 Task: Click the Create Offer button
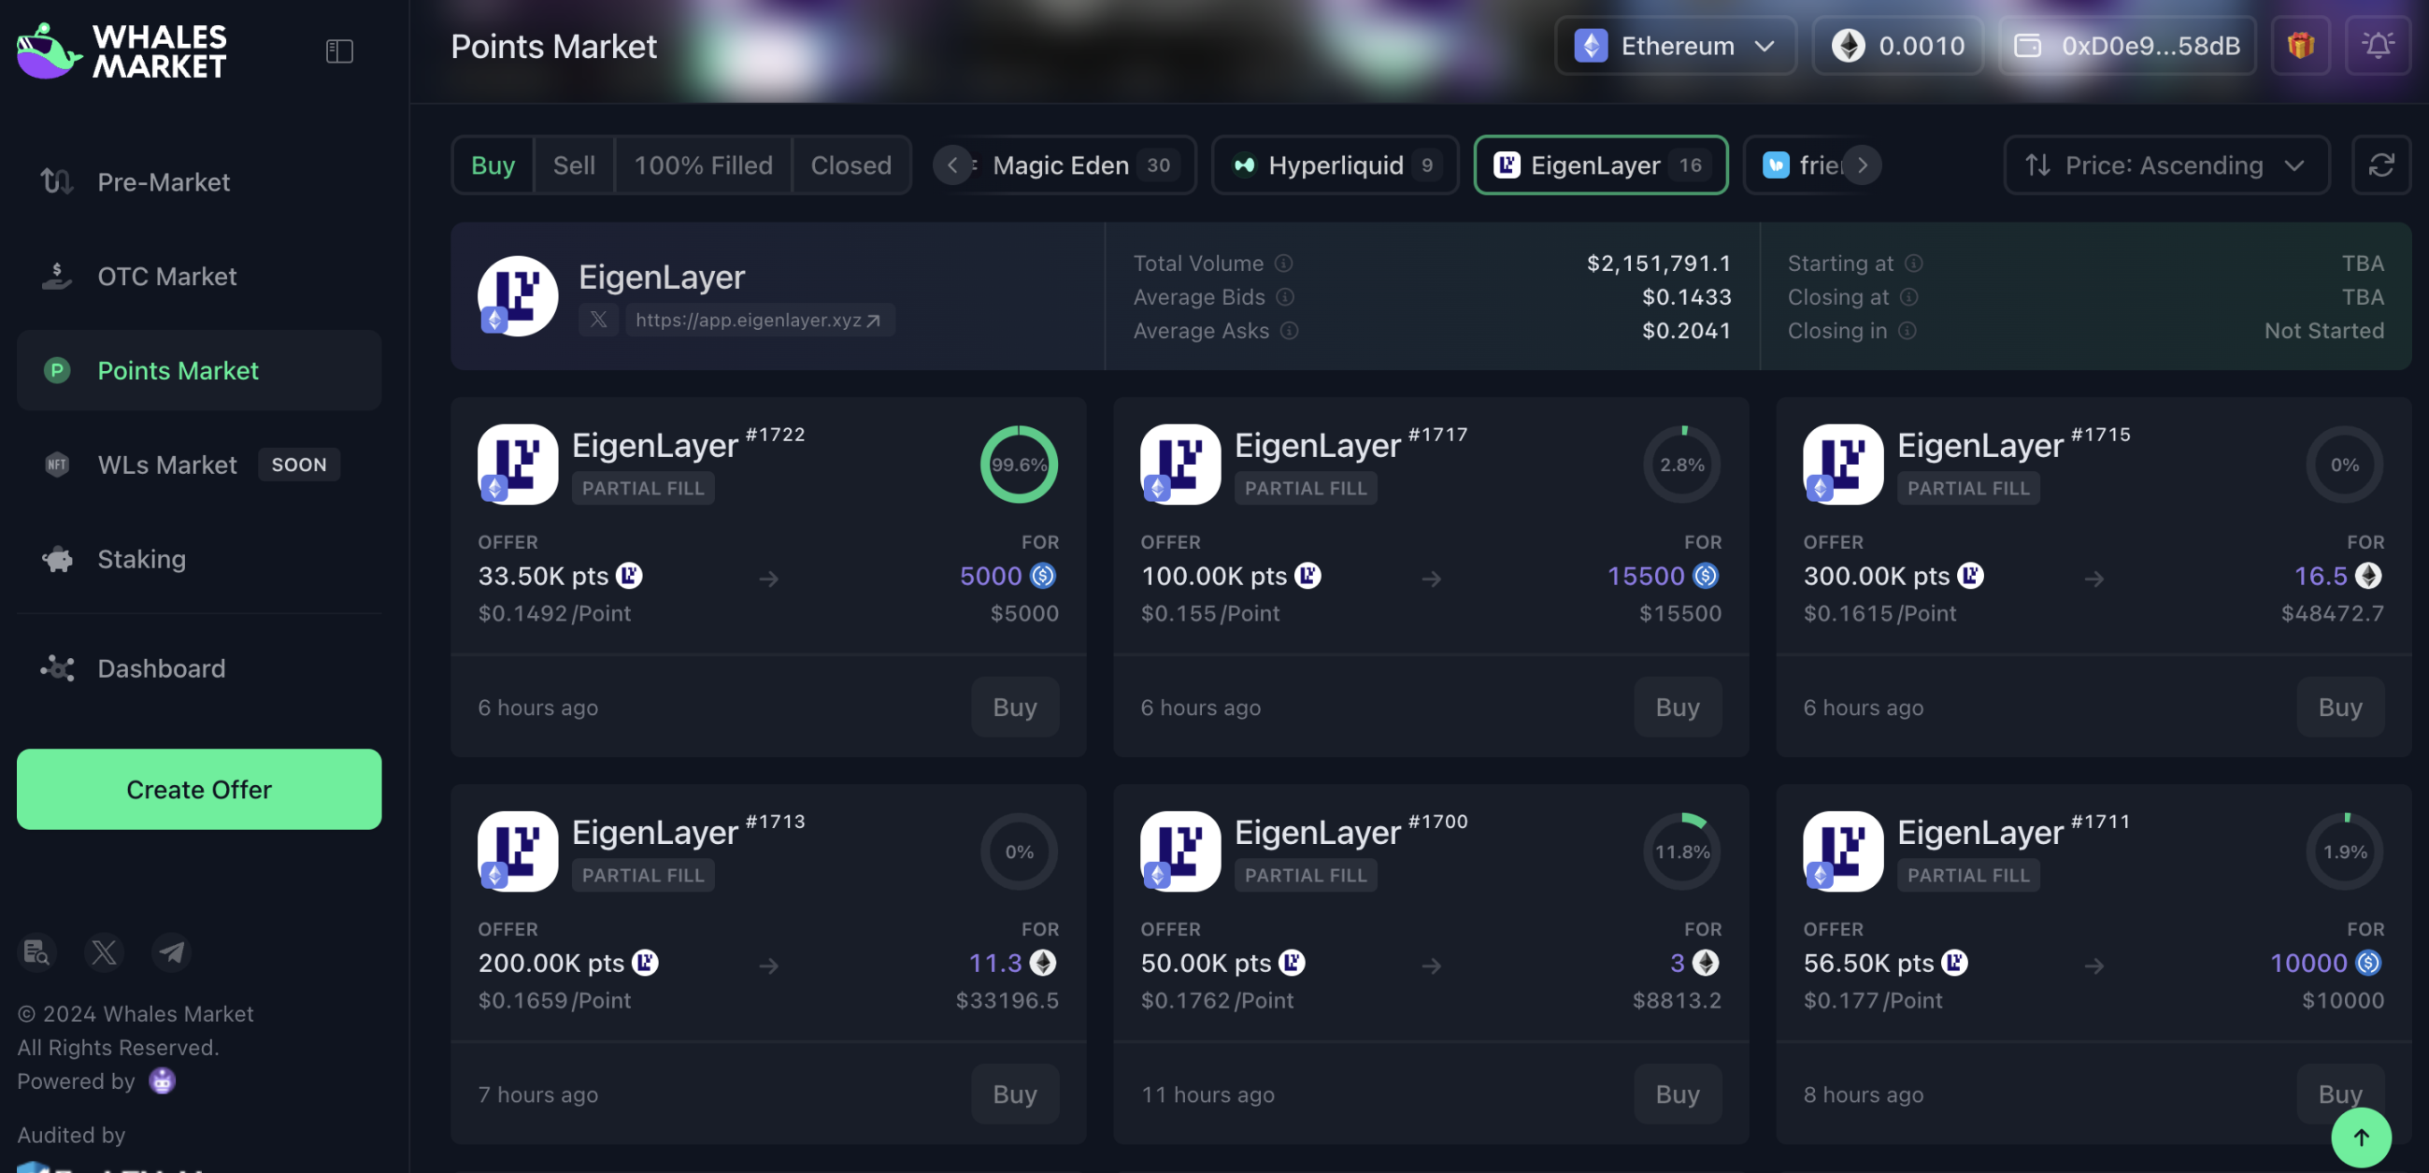199,789
